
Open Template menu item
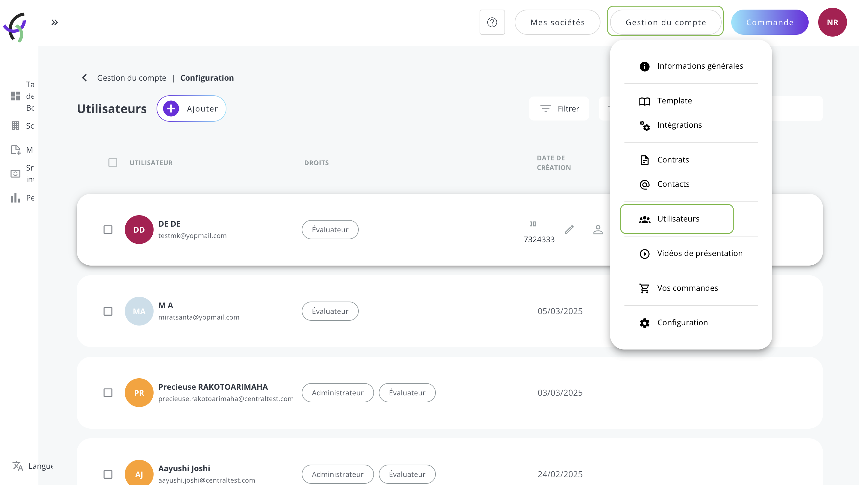691,101
